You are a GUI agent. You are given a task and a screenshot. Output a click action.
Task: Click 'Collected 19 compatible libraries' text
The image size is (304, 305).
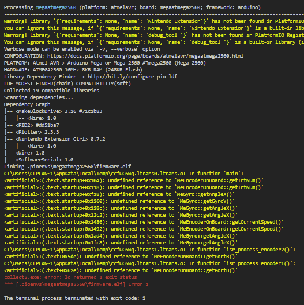tap(51, 91)
